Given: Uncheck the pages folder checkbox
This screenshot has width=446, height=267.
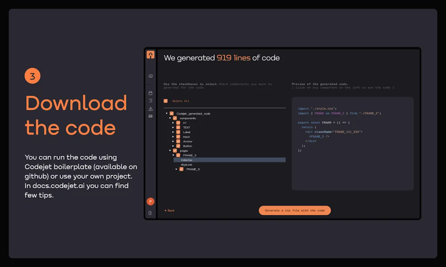Looking at the screenshot, I should [x=175, y=151].
